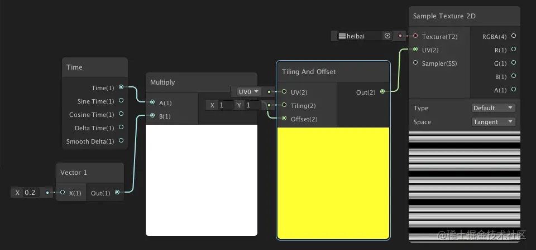The height and width of the screenshot is (250, 536).
Task: Click the Time(1) output port
Action: pos(121,87)
